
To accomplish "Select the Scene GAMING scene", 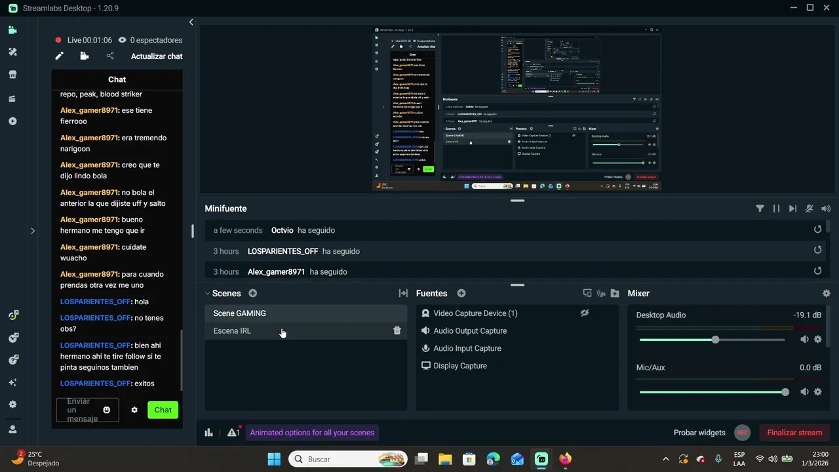I will tap(306, 313).
